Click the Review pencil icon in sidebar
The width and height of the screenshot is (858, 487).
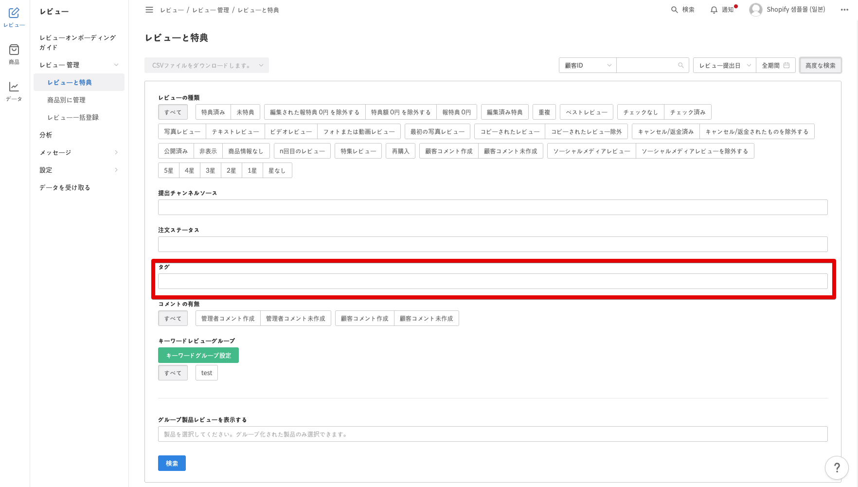point(14,13)
